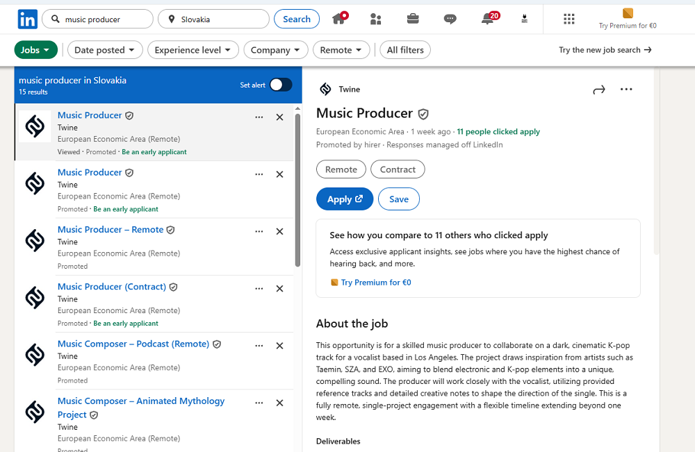
Task: Click the About the job heading
Action: [x=352, y=324]
